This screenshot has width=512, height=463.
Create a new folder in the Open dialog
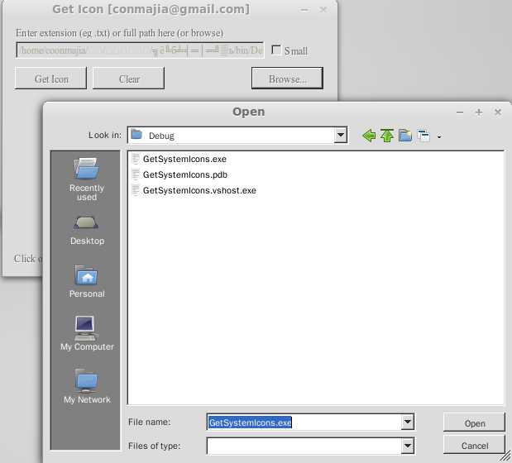(405, 136)
